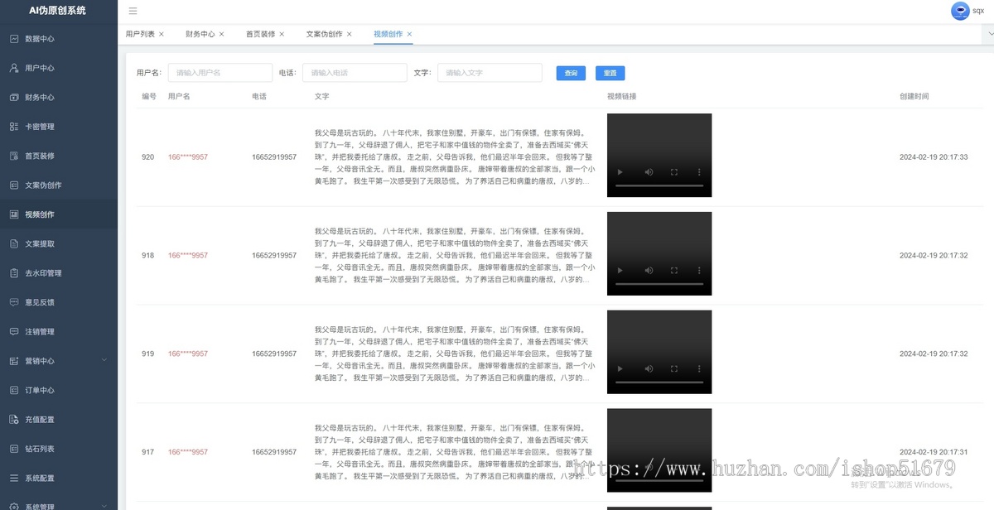
Task: Focus the 电话 search input
Action: pos(355,73)
